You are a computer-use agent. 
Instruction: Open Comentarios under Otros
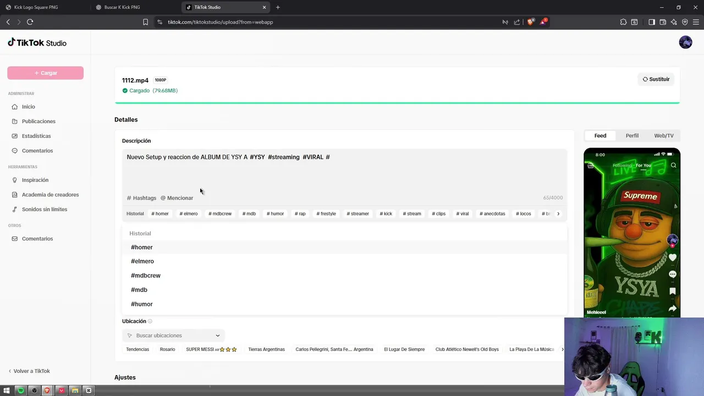pos(37,239)
